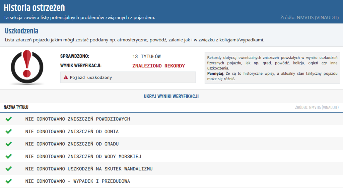Click the green checkmark for WODY MORSKIEJ row
The width and height of the screenshot is (343, 188).
(x=9, y=156)
